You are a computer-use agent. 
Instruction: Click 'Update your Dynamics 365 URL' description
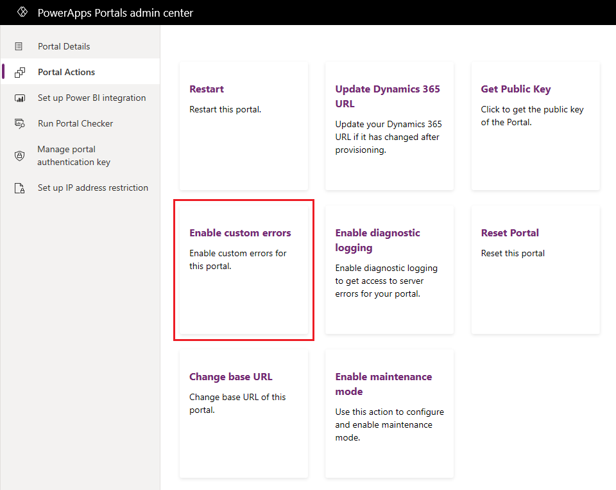[x=388, y=137]
